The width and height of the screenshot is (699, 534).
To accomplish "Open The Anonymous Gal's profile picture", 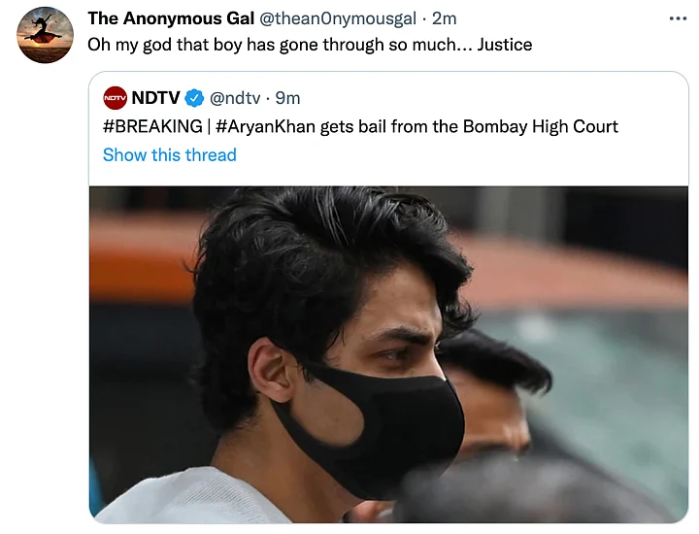I will pyautogui.click(x=45, y=35).
